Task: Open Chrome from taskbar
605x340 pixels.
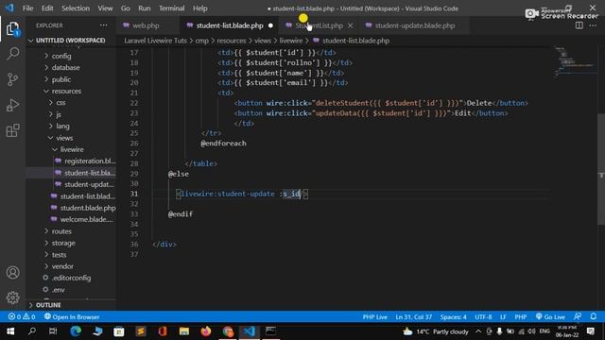Action: tap(228, 331)
